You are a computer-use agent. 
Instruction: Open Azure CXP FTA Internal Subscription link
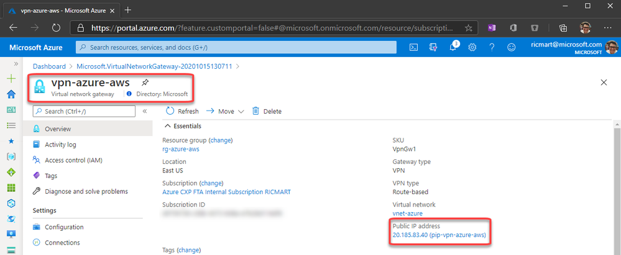[226, 192]
